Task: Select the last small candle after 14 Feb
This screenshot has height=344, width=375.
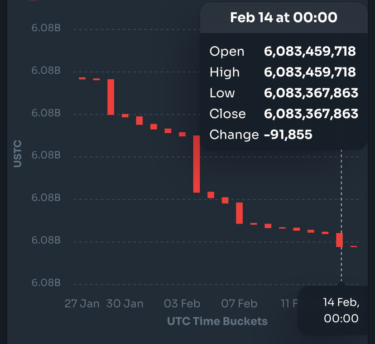Action: (354, 247)
